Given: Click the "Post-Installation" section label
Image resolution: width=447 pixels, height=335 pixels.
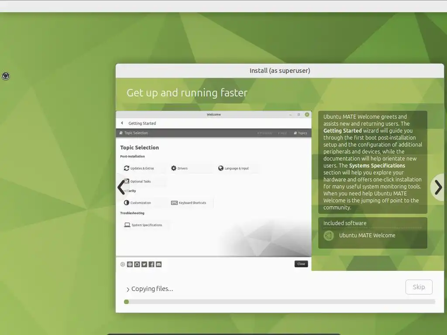Looking at the screenshot, I should tap(132, 157).
